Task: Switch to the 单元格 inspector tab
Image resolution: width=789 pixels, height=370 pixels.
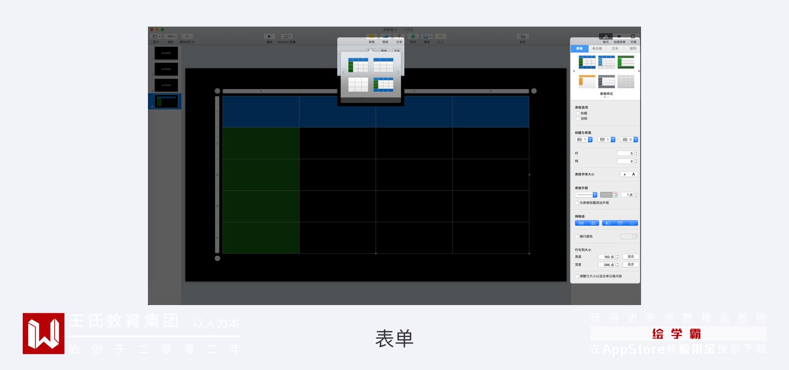Action: [x=597, y=49]
